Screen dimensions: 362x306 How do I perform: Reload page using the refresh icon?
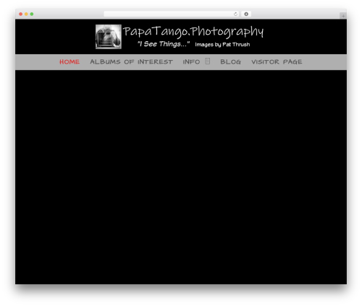click(x=235, y=14)
